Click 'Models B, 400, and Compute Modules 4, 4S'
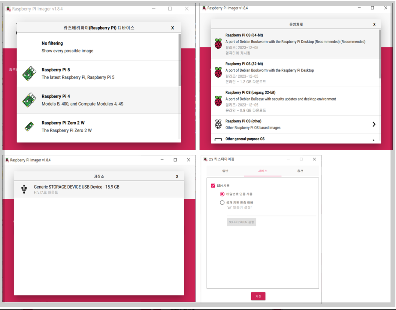The height and width of the screenshot is (310, 396). (x=83, y=104)
